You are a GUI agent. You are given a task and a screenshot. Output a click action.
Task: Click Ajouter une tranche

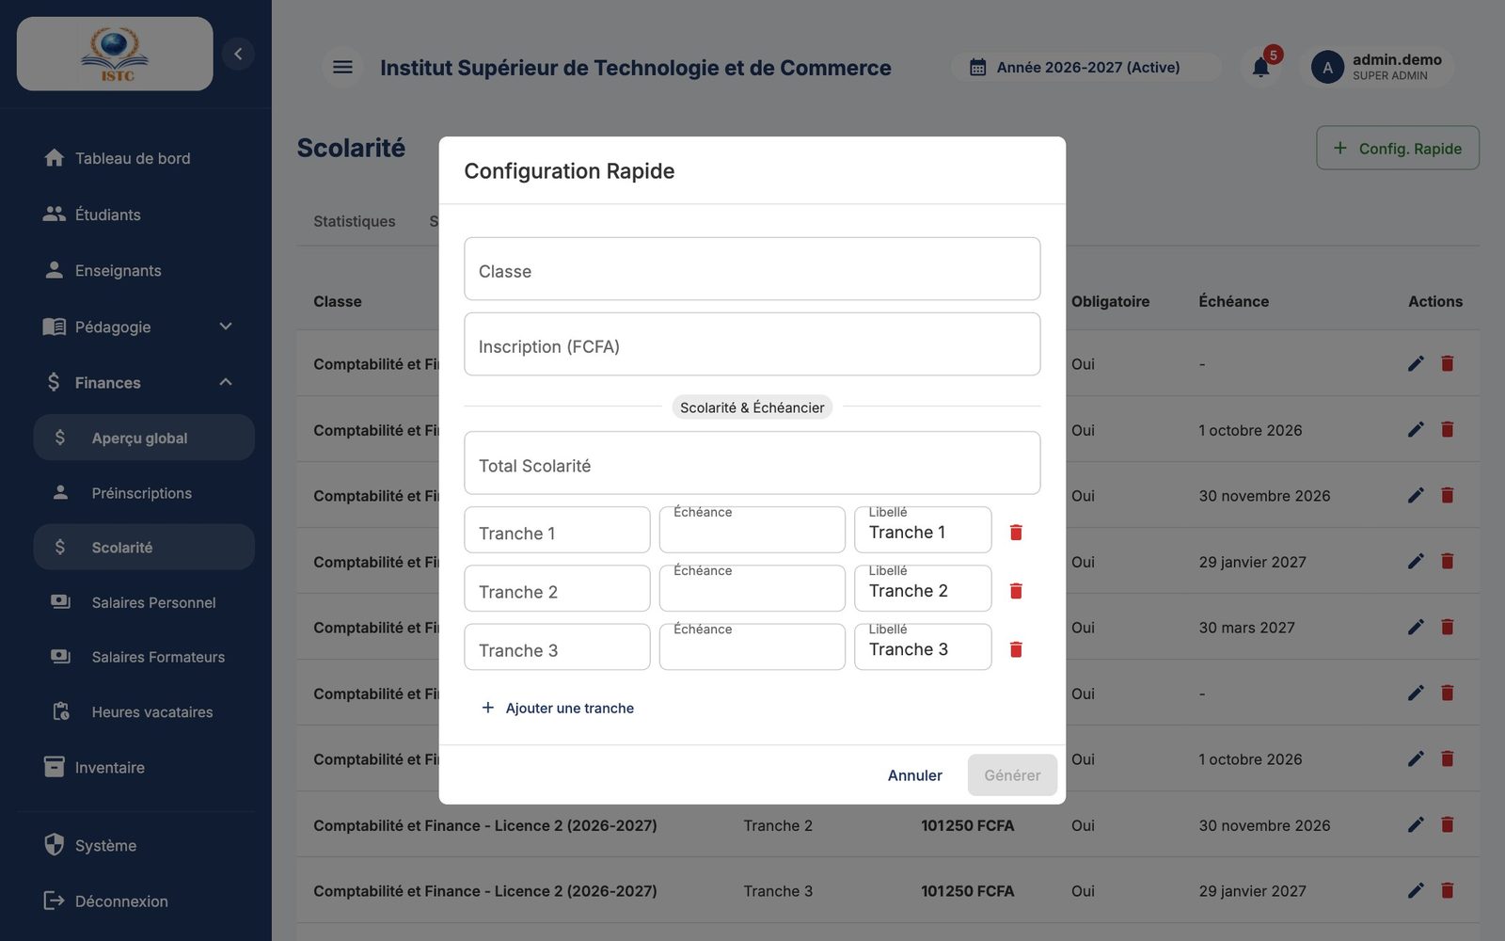click(x=558, y=708)
